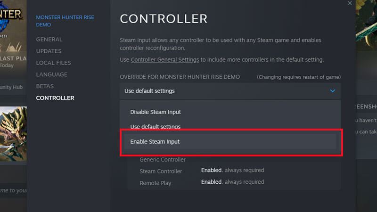Open Controller General Settings link
377x212 pixels.
point(165,60)
